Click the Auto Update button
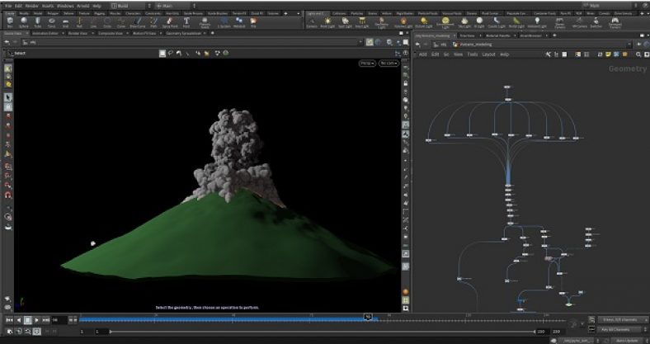This screenshot has width=650, height=344. [627, 339]
